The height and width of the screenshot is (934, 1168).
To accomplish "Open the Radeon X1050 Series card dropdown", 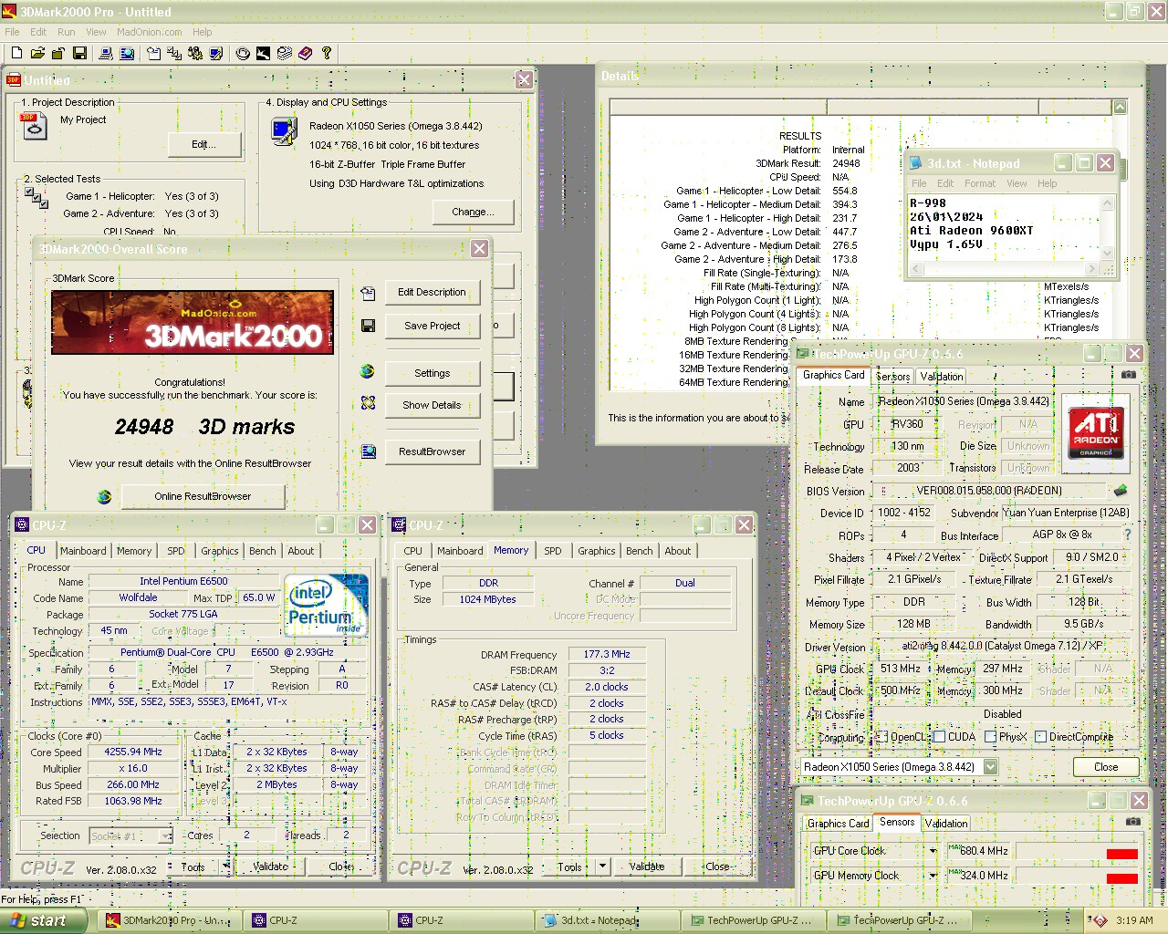I will pos(990,767).
